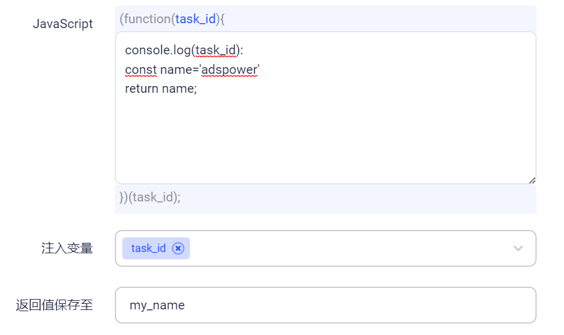Click the underlined const keyword
Screen dimensions: 564x335
pos(141,70)
